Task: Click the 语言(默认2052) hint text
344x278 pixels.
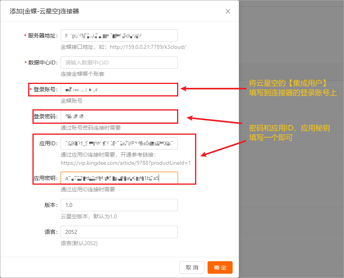Action: (x=79, y=243)
